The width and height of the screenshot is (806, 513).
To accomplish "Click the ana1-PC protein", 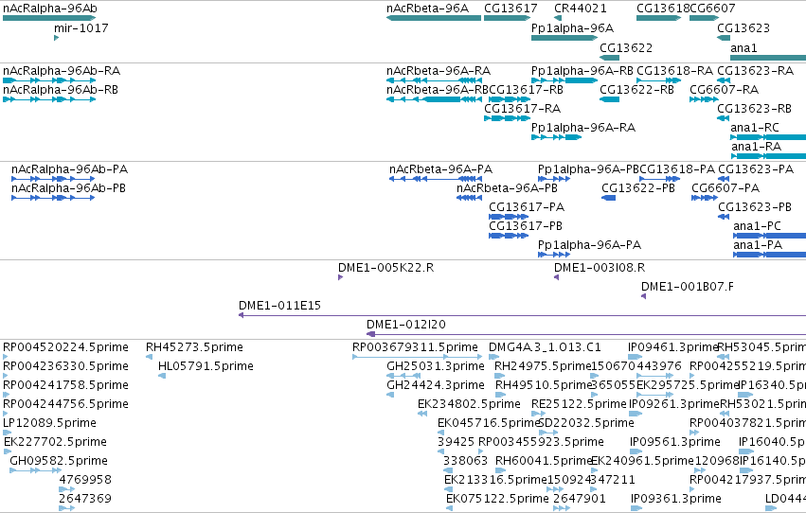I will point(769,236).
